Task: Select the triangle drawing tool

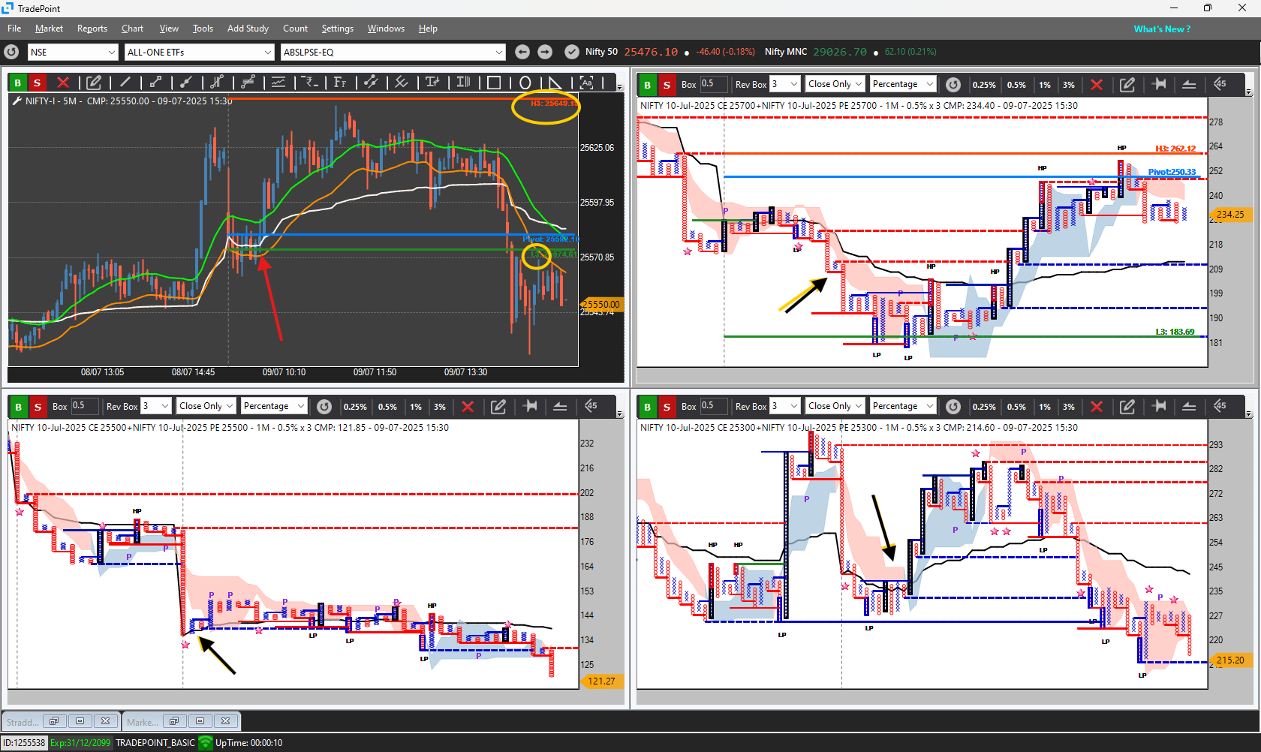Action: click(555, 83)
